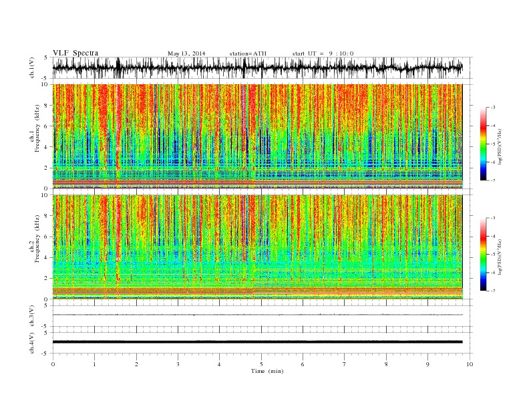Select the "start UT = 9 :10: 0" header
This screenshot has height=409, width=529.
click(x=323, y=53)
